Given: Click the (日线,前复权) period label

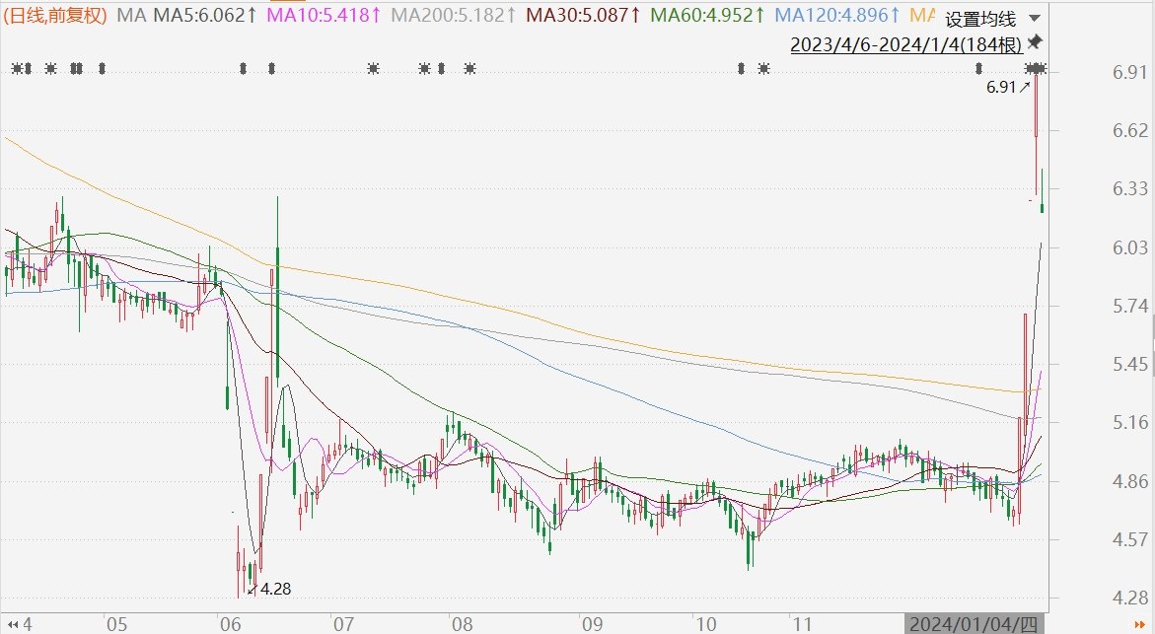Looking at the screenshot, I should pos(57,14).
